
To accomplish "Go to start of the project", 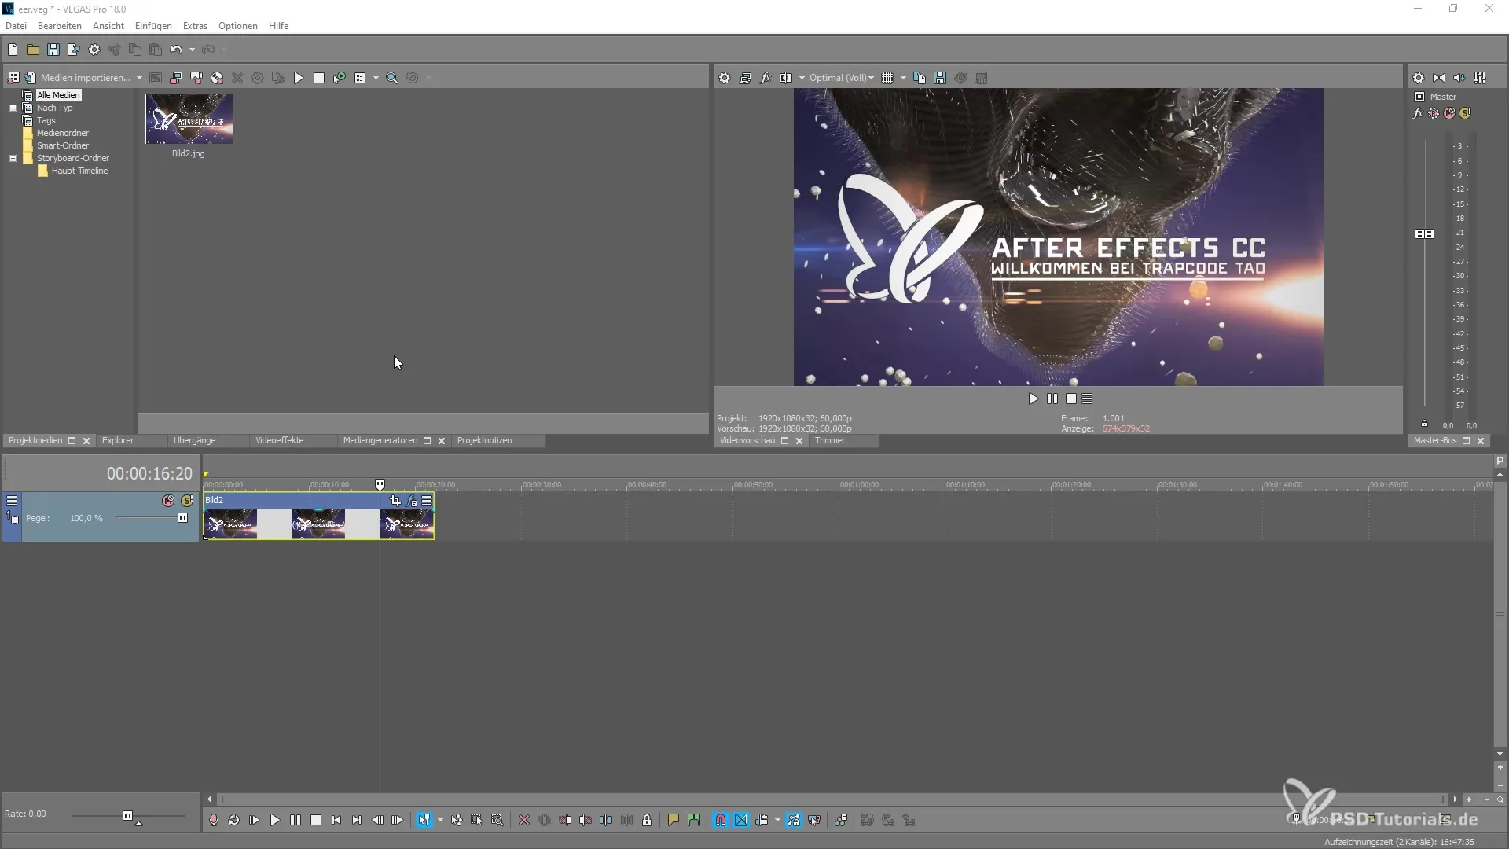I will 336,820.
